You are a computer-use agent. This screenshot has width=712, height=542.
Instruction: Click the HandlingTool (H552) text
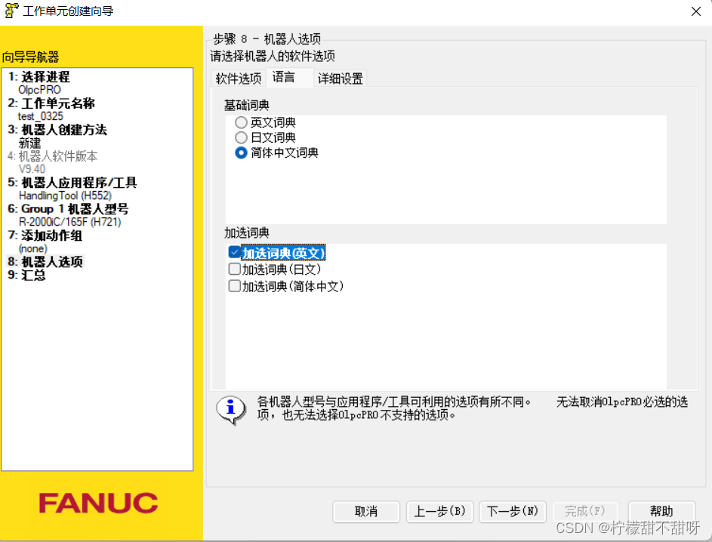coord(65,196)
